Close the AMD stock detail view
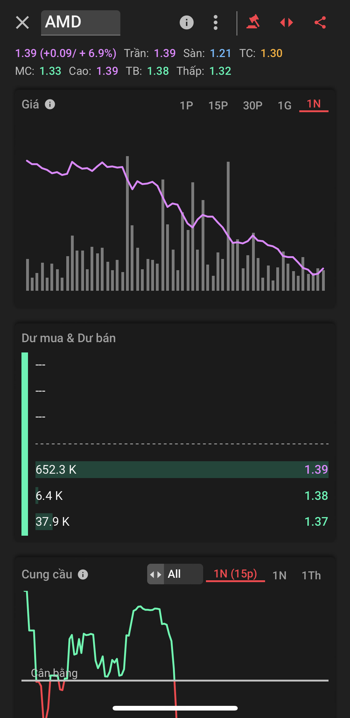Image resolution: width=350 pixels, height=718 pixels. coord(22,23)
